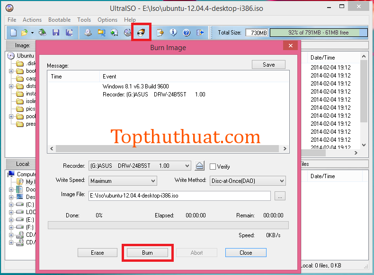Select the Ubuntu disc root in image tree

coord(25,56)
